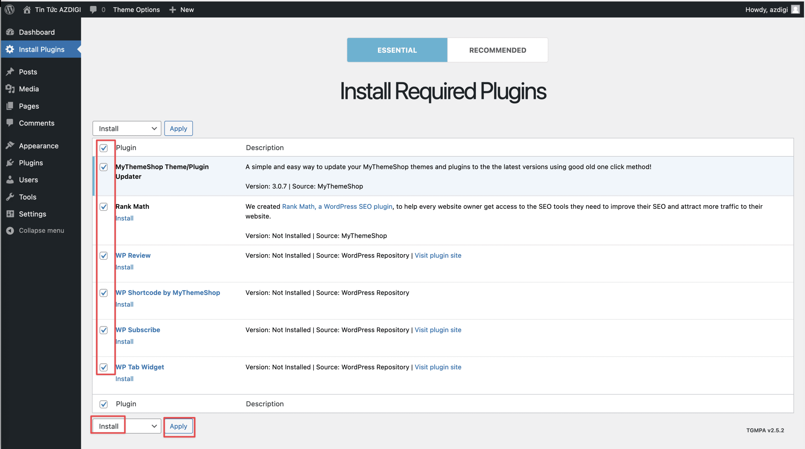Click Install link under WP Tab Widget

tap(125, 379)
